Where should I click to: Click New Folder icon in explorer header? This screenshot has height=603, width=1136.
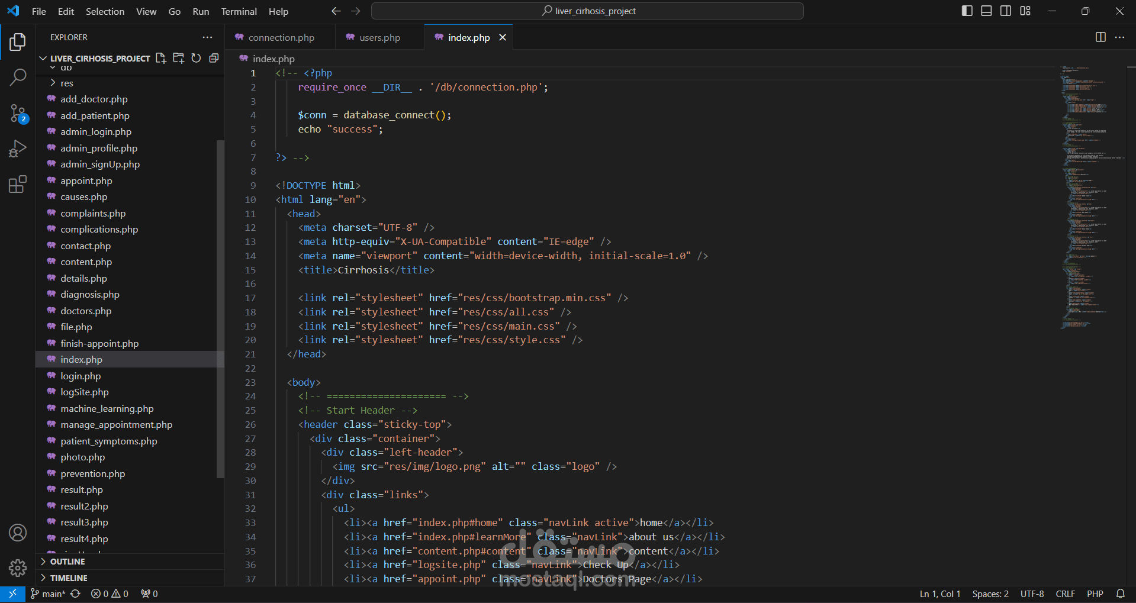point(178,58)
